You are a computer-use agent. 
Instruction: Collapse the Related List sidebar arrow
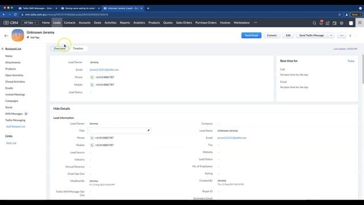2,49
